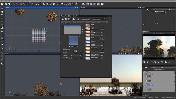Select Main camera row in World Browser
The height and width of the screenshot is (99, 176).
(x=150, y=74)
